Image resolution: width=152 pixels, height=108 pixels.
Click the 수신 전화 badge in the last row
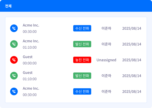pyautogui.click(x=82, y=91)
